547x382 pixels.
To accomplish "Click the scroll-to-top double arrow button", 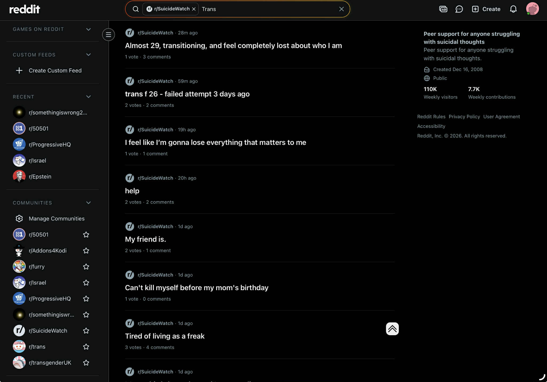I will pos(392,329).
